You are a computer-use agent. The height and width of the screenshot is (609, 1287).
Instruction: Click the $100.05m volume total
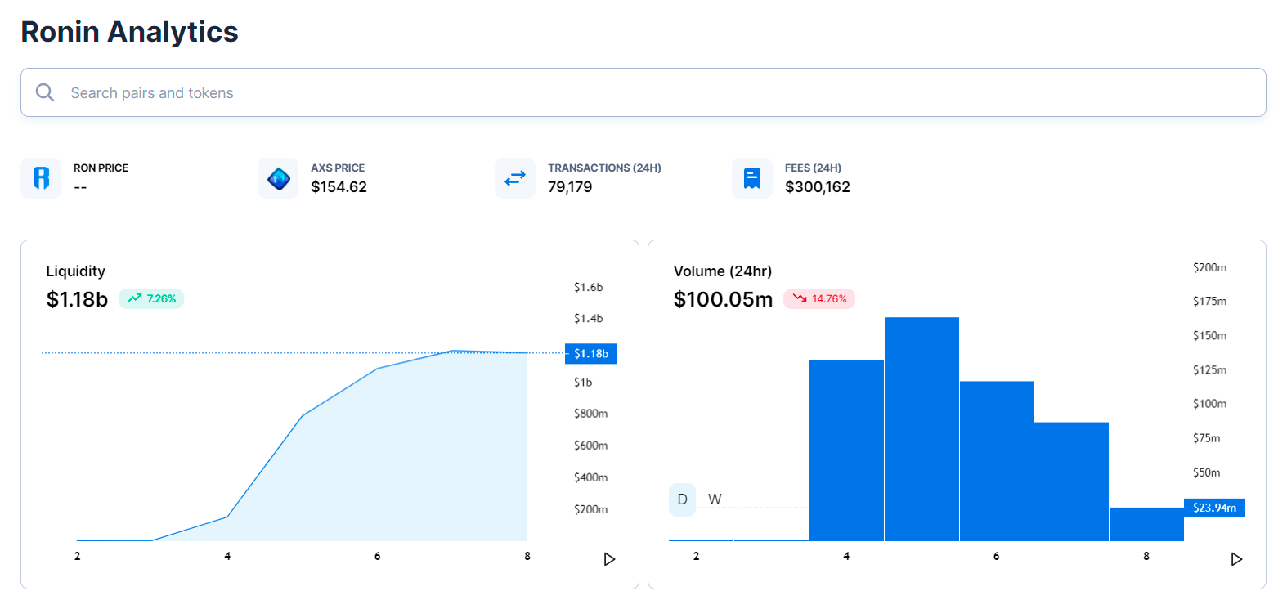click(723, 299)
